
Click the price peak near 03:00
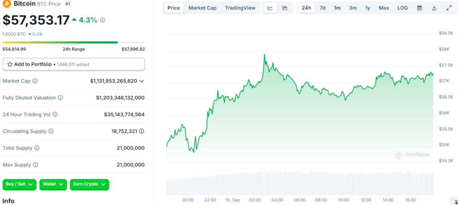264,54
